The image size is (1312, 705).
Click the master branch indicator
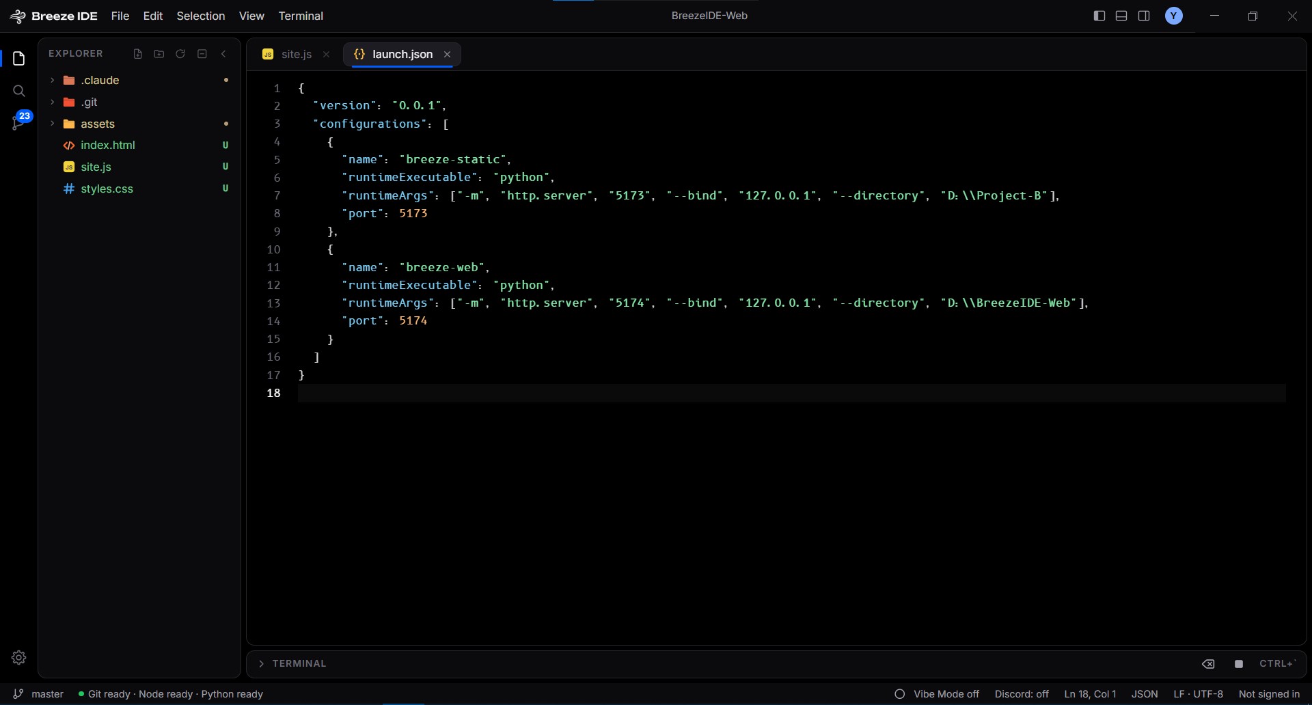pos(38,694)
